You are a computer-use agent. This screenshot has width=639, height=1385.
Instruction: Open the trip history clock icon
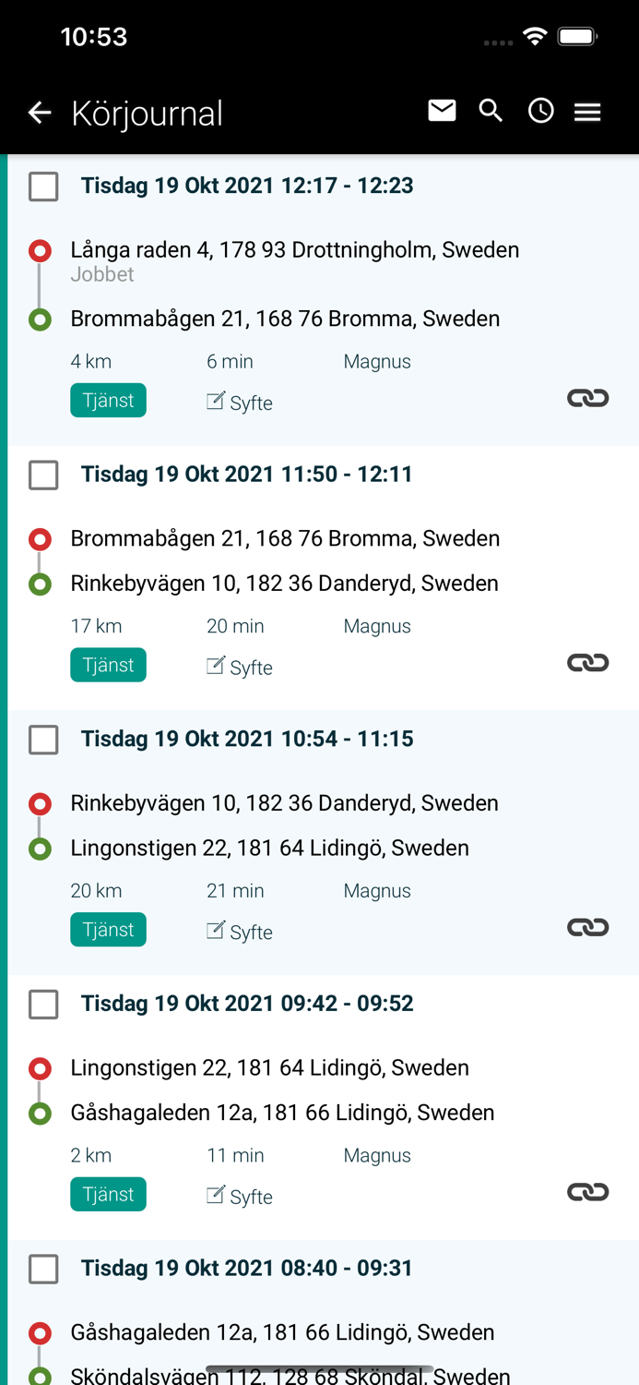click(x=540, y=111)
